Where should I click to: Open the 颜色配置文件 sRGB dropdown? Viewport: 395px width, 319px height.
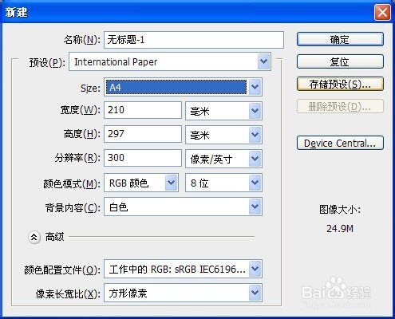pyautogui.click(x=183, y=269)
